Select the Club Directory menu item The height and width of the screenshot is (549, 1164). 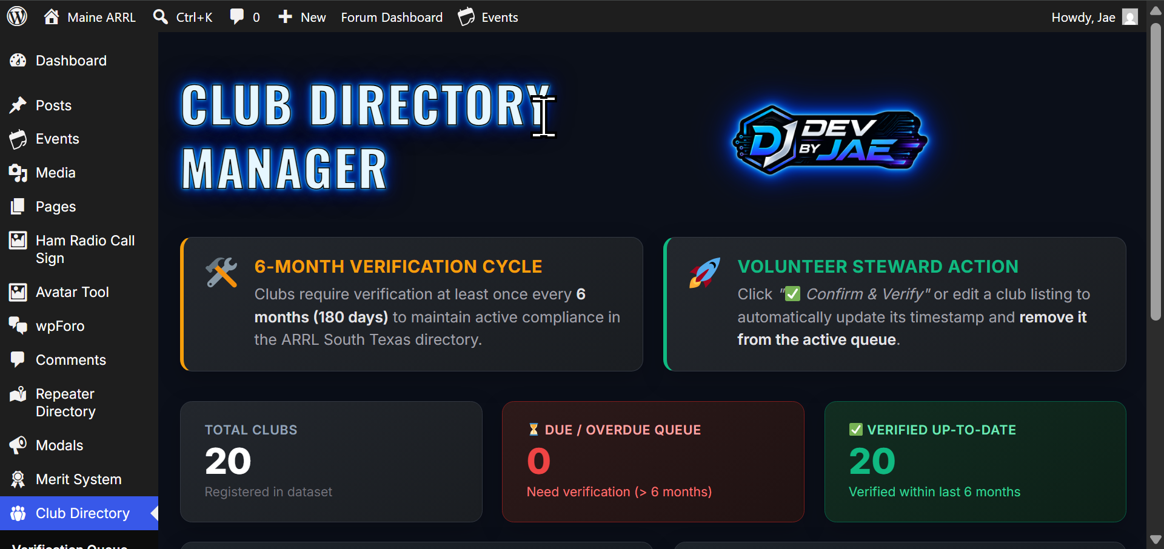[79, 513]
